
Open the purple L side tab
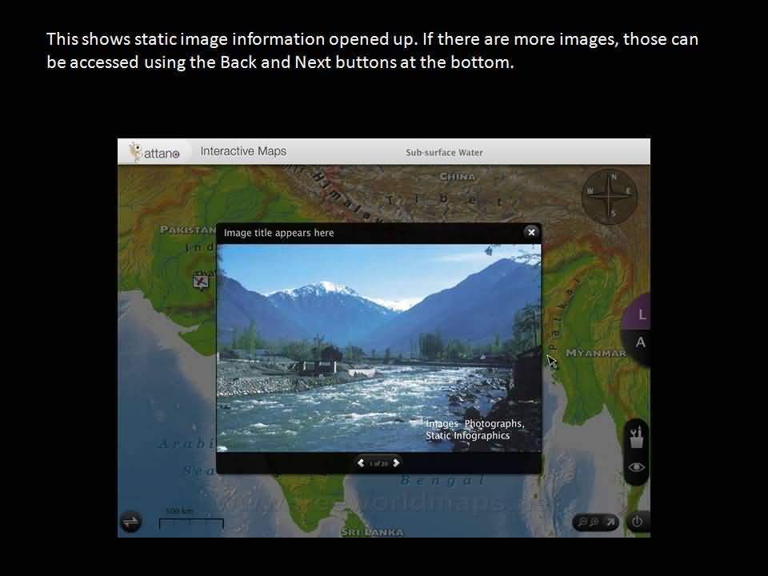[x=641, y=315]
